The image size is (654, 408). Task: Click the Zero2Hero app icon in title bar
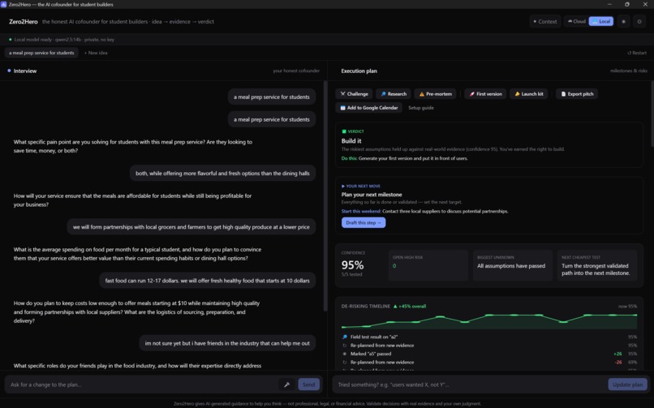click(x=4, y=4)
